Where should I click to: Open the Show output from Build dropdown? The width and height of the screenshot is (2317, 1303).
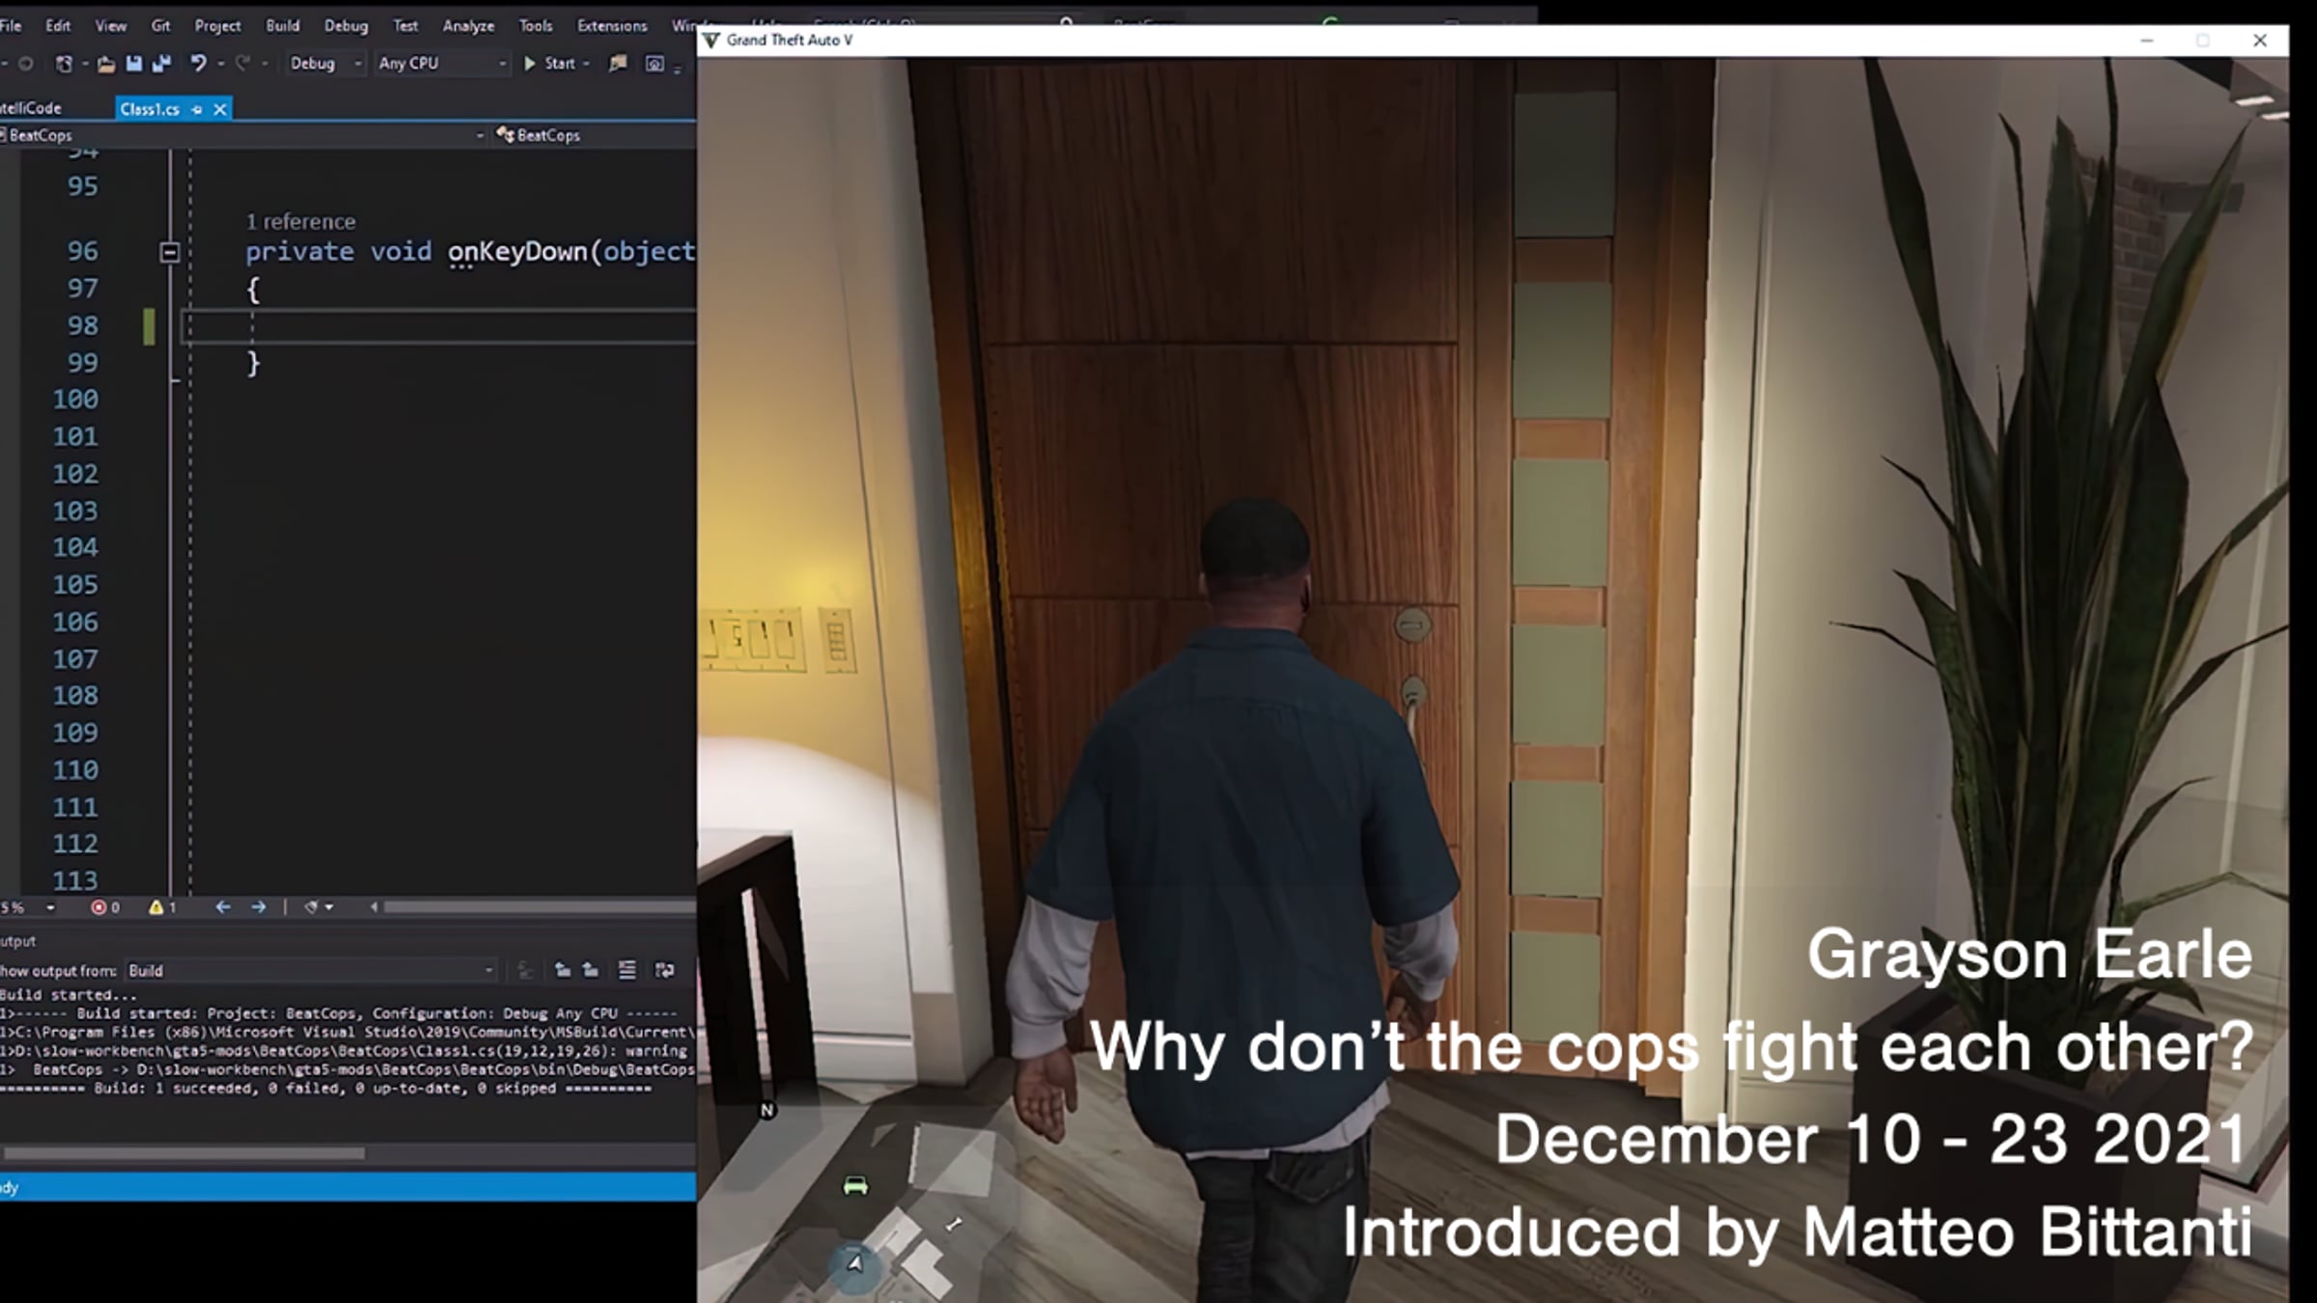tap(311, 970)
